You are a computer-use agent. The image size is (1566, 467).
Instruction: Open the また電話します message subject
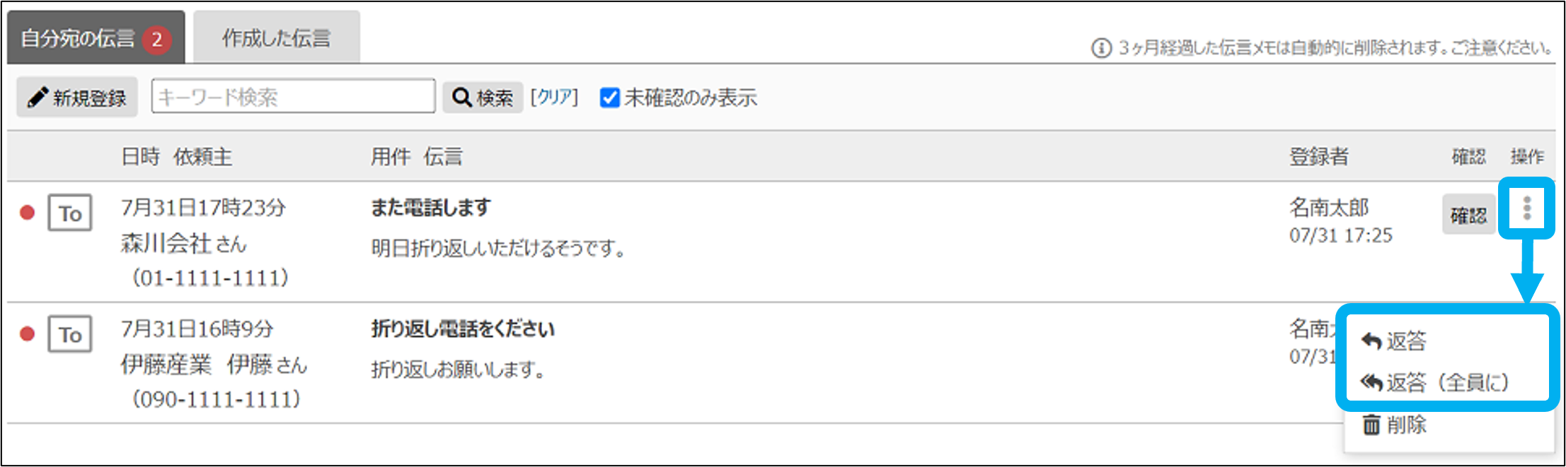[x=431, y=208]
